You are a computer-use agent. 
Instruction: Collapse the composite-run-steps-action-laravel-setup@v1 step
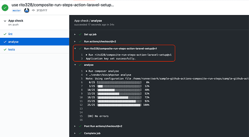coord(75,49)
